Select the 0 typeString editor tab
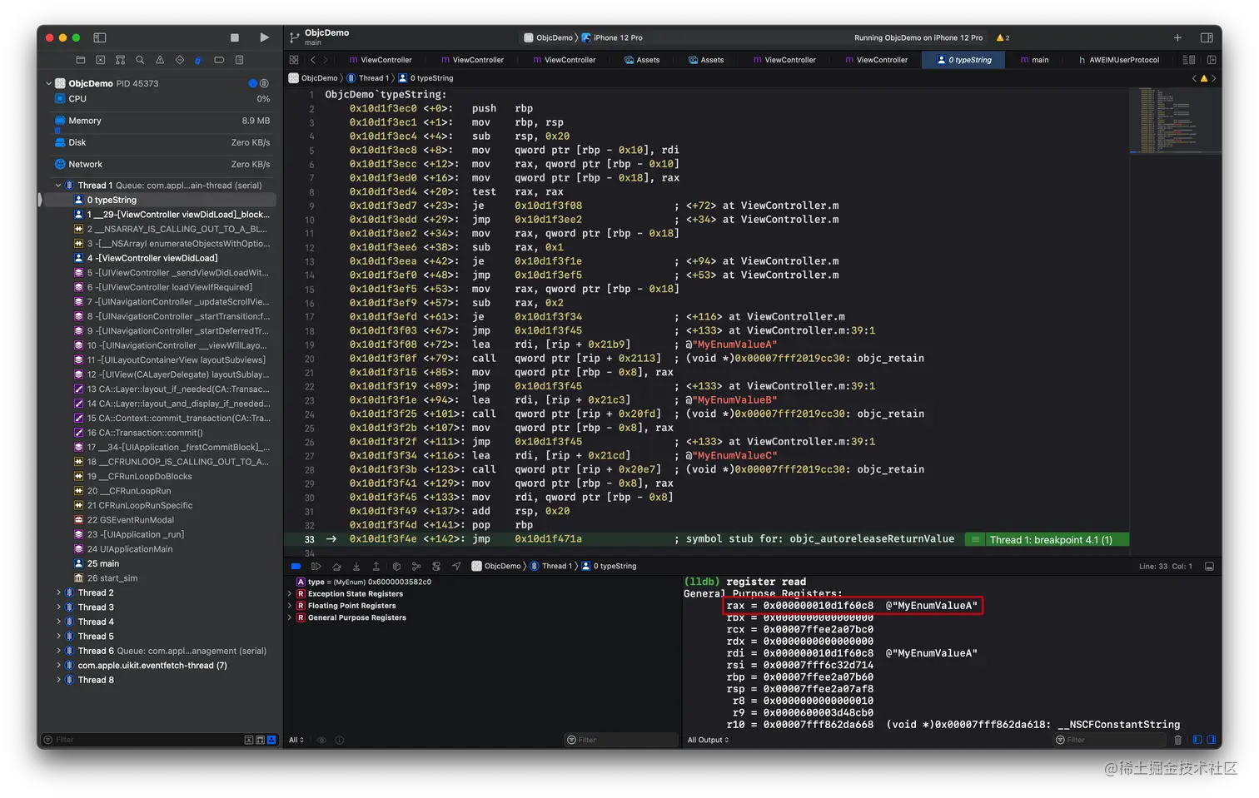1259x798 pixels. click(x=964, y=60)
